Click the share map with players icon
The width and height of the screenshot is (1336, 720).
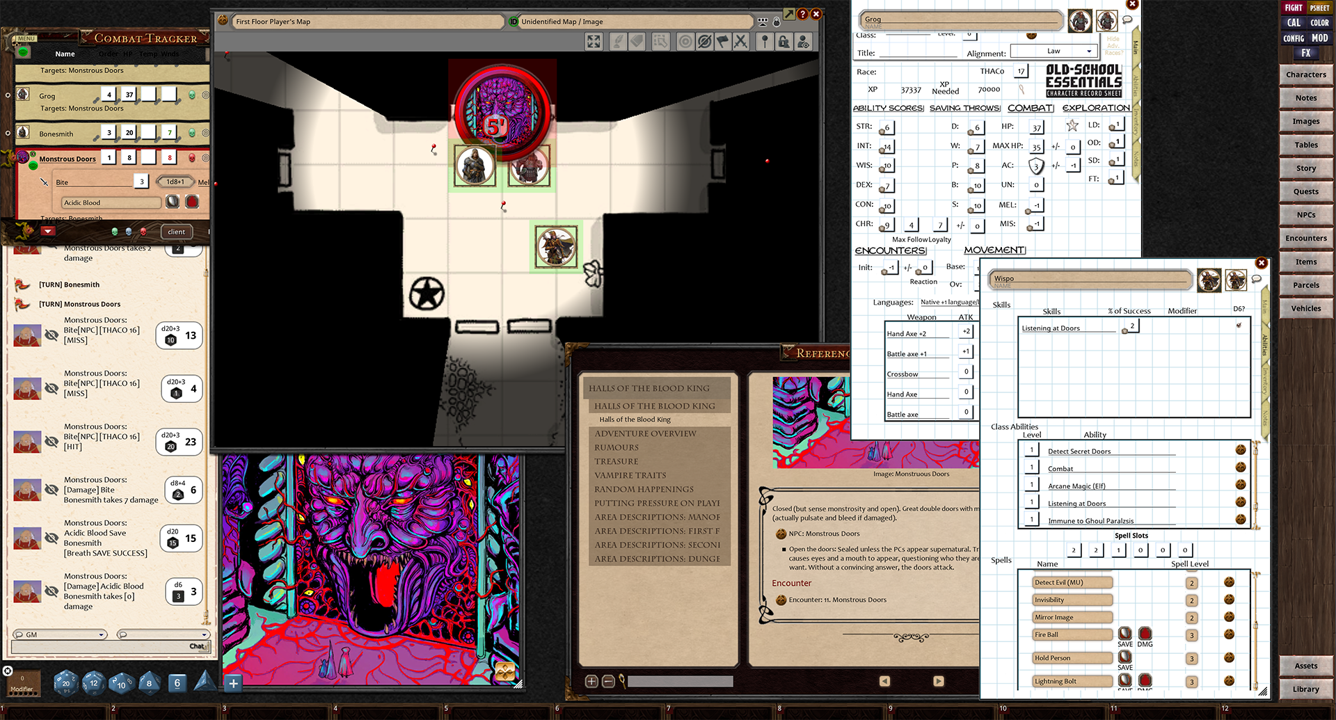[763, 22]
